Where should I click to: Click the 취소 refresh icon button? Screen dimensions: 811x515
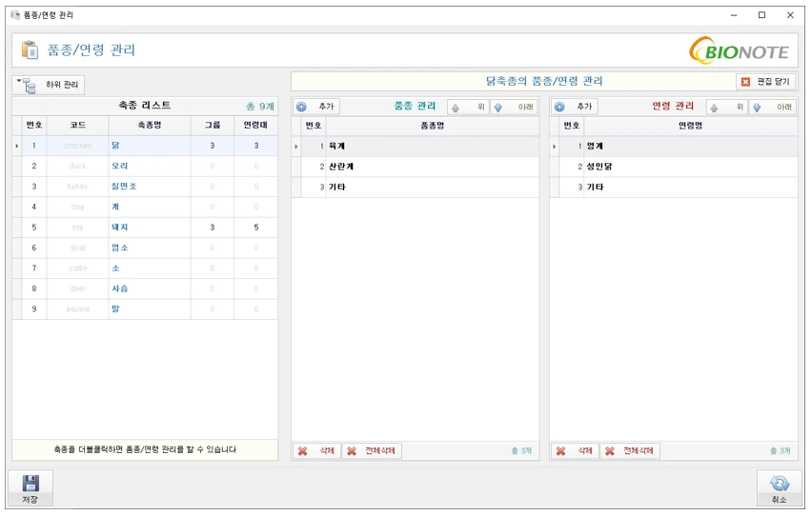pos(779,488)
